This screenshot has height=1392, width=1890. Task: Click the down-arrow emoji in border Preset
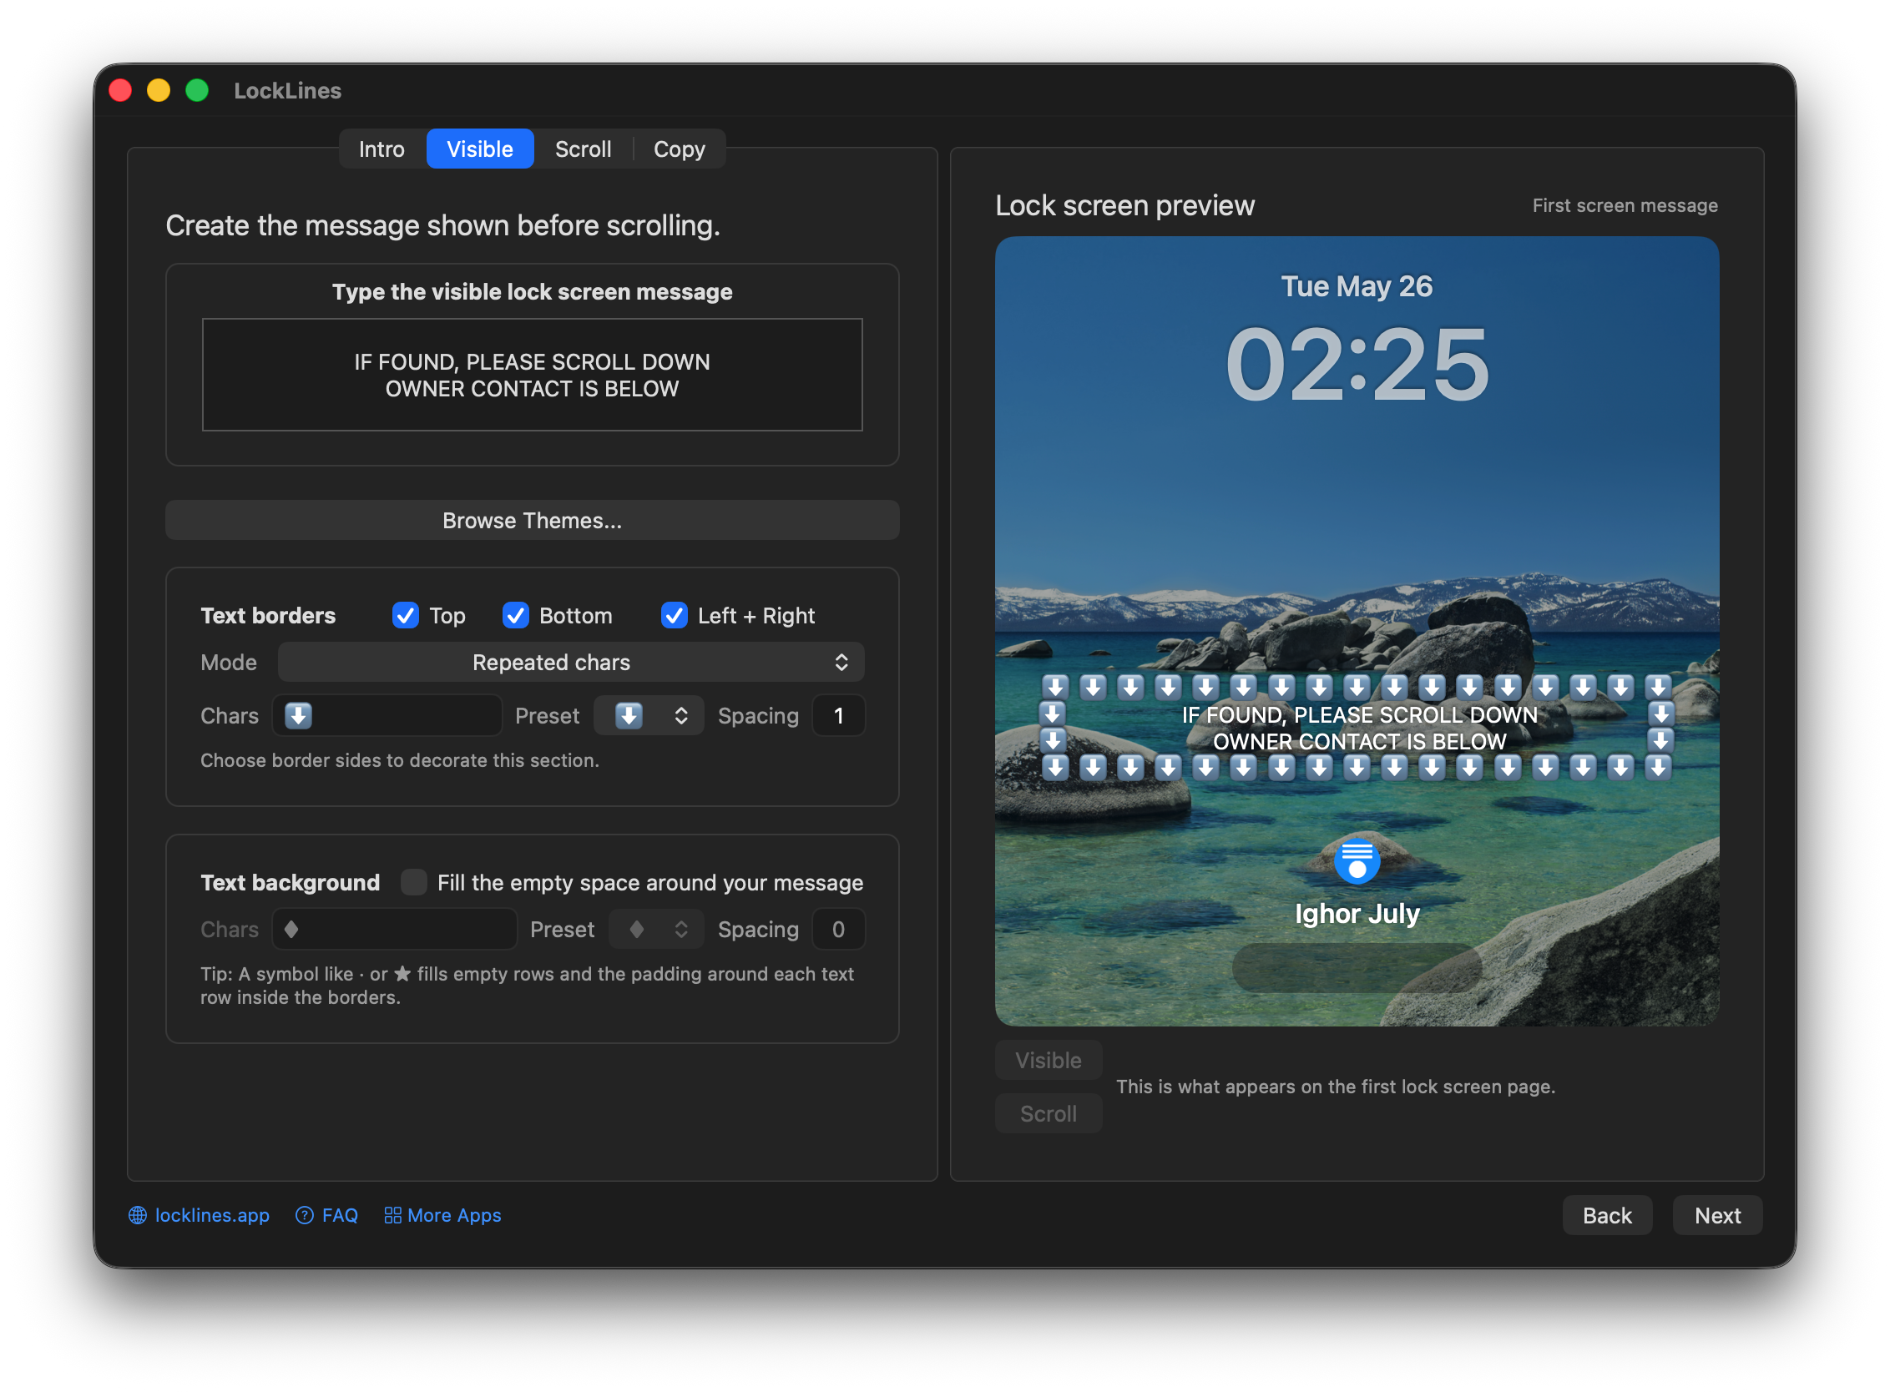[628, 715]
